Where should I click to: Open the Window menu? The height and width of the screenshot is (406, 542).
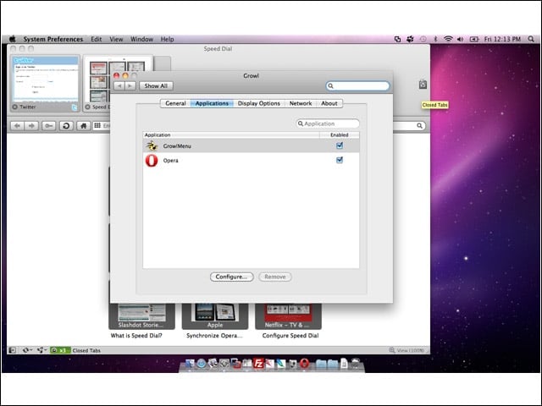tap(141, 39)
